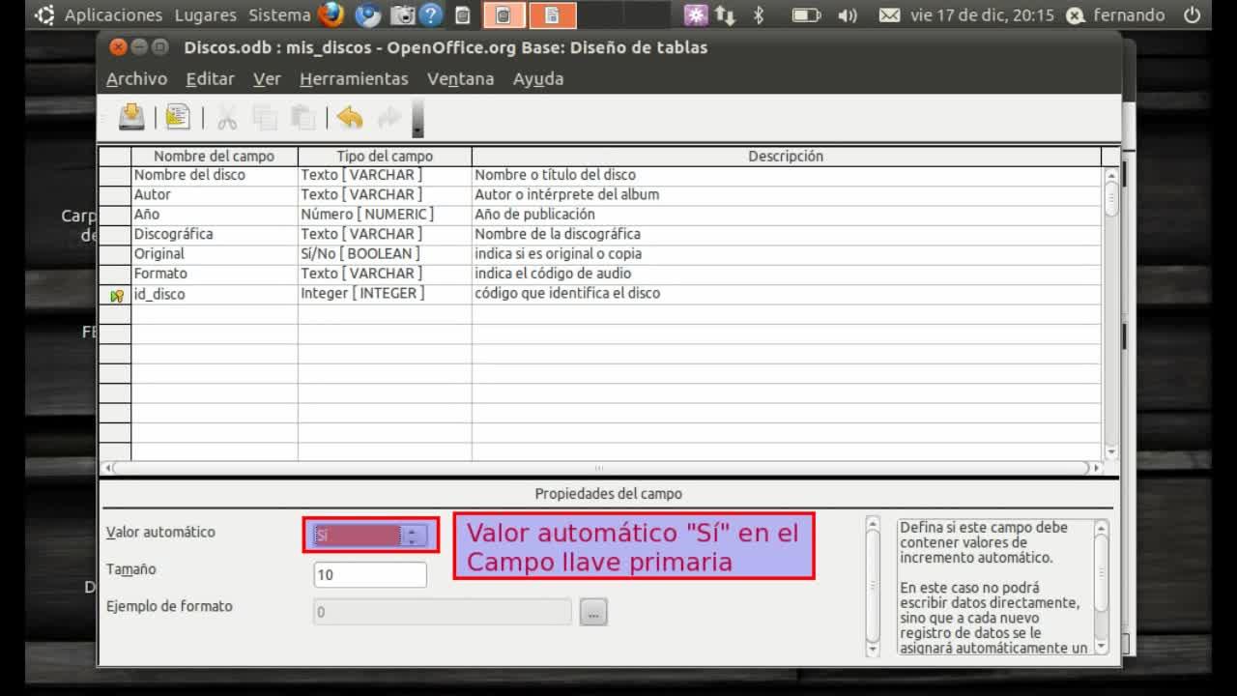Click the 'Descripción' column header
This screenshot has width=1237, height=696.
786,156
